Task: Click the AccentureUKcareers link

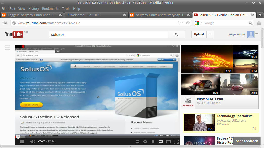Action: tap(233, 121)
